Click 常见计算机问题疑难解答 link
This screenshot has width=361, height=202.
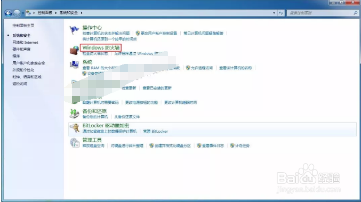(203, 34)
